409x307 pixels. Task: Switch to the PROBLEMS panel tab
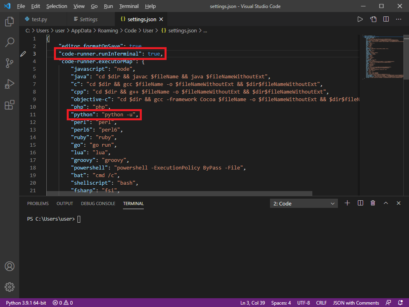[x=38, y=203]
